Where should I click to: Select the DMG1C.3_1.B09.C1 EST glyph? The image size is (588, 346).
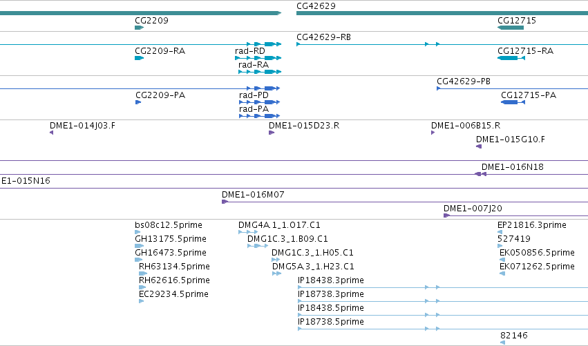pos(258,246)
